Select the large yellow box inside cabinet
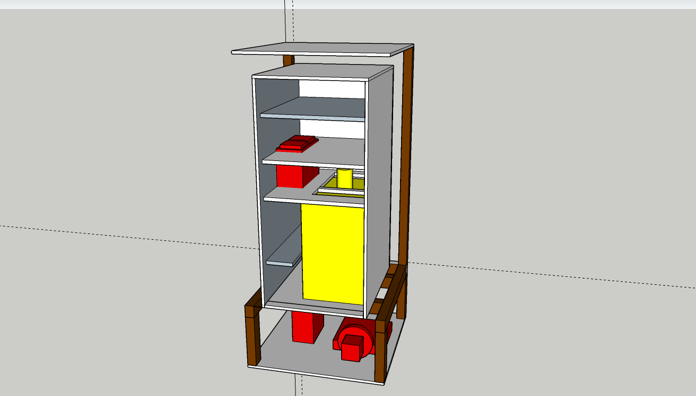Image resolution: width=696 pixels, height=396 pixels. [x=333, y=254]
